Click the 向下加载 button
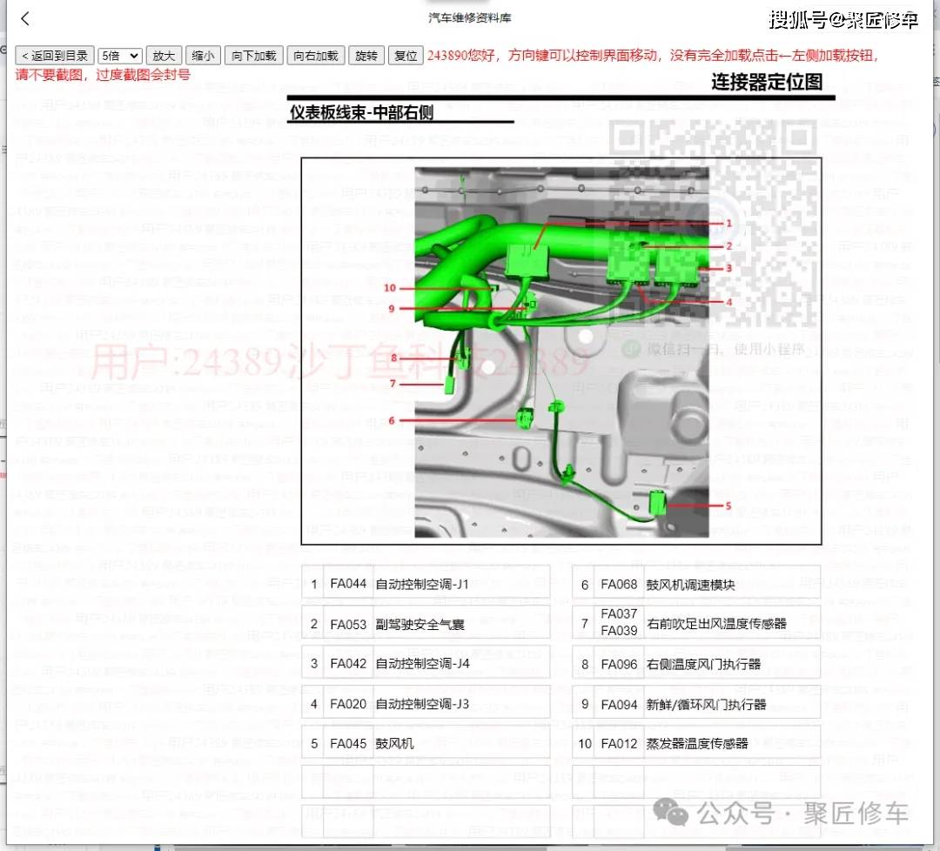 coord(253,56)
